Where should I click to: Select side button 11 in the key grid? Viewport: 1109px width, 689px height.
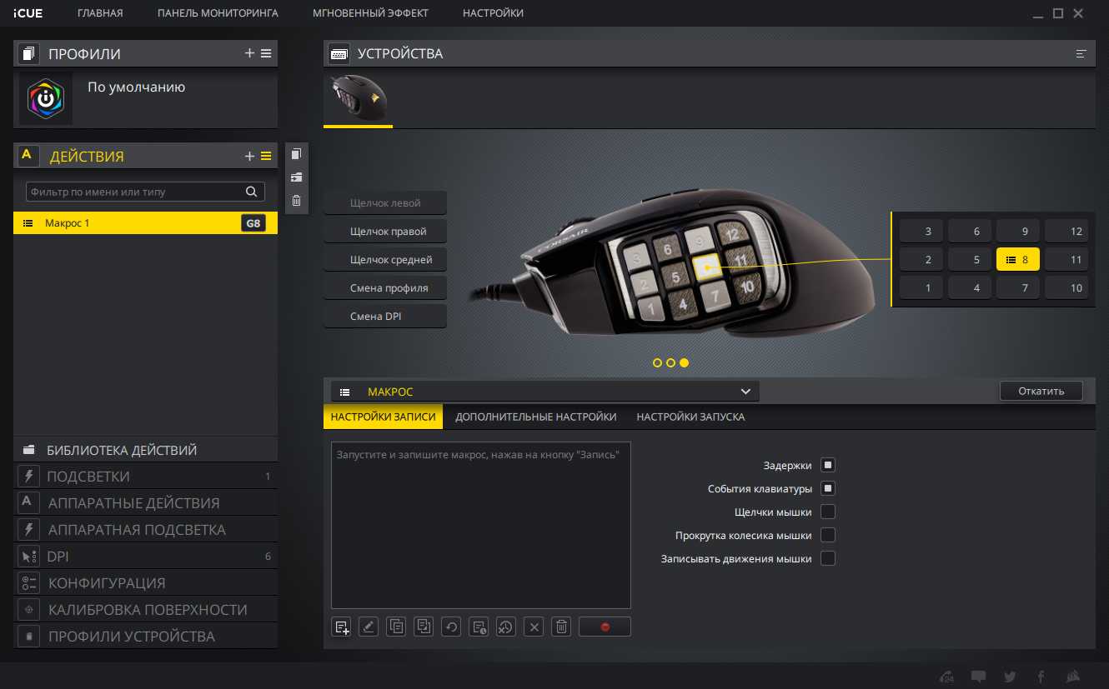pyautogui.click(x=1066, y=259)
